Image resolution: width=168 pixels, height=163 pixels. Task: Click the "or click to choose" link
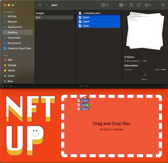click(x=111, y=129)
